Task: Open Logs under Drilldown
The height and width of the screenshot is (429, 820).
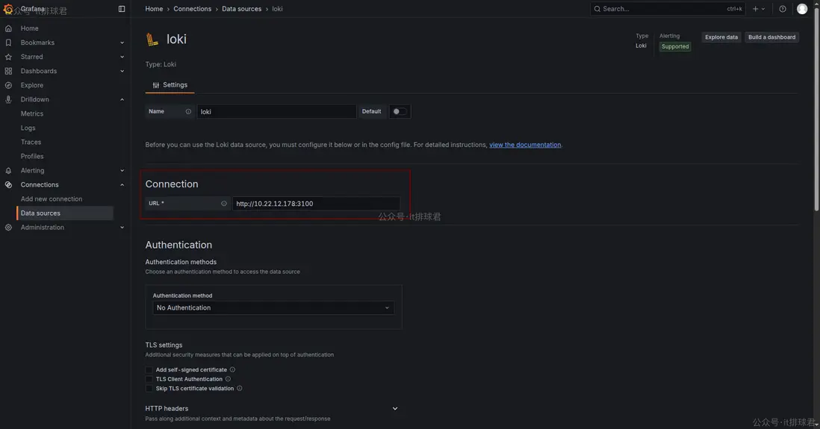Action: click(x=28, y=128)
